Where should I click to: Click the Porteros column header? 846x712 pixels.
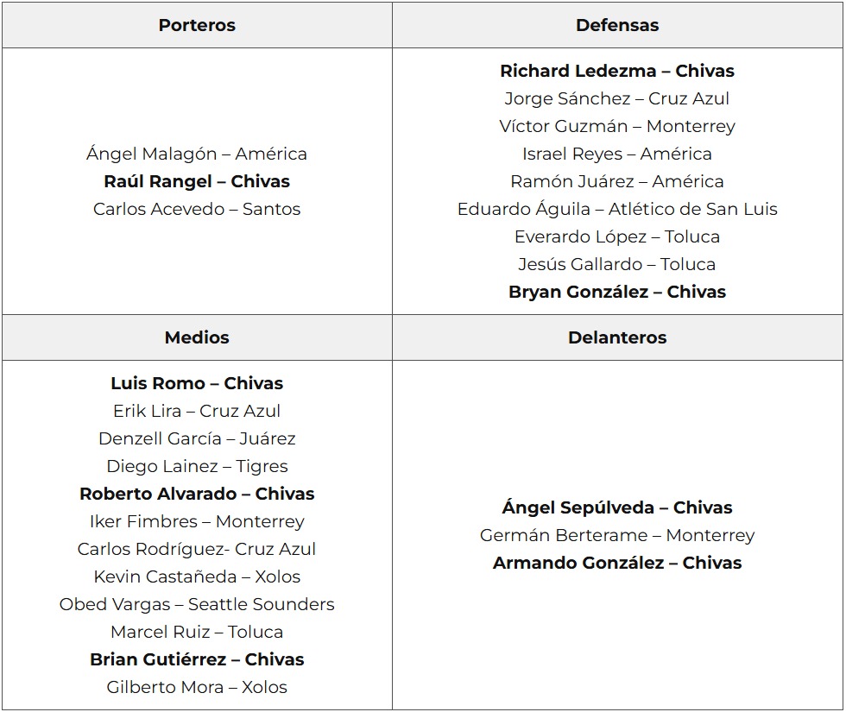tap(197, 25)
